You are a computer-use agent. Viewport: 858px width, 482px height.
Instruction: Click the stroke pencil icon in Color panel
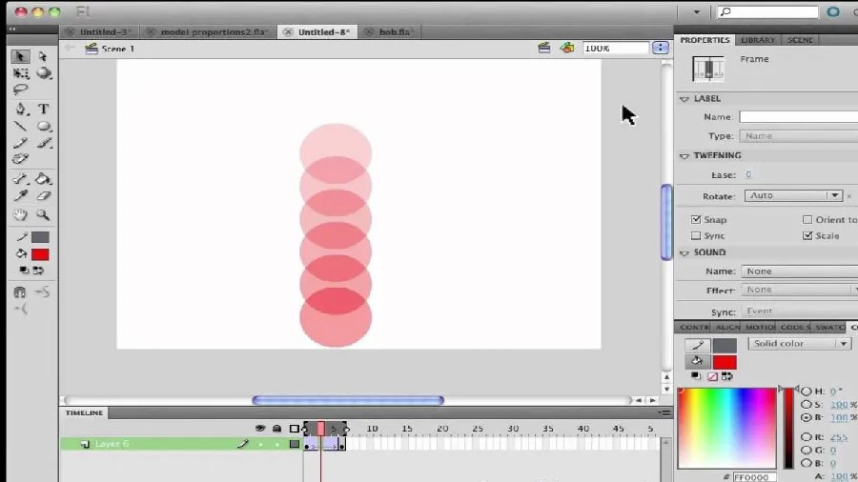(698, 346)
